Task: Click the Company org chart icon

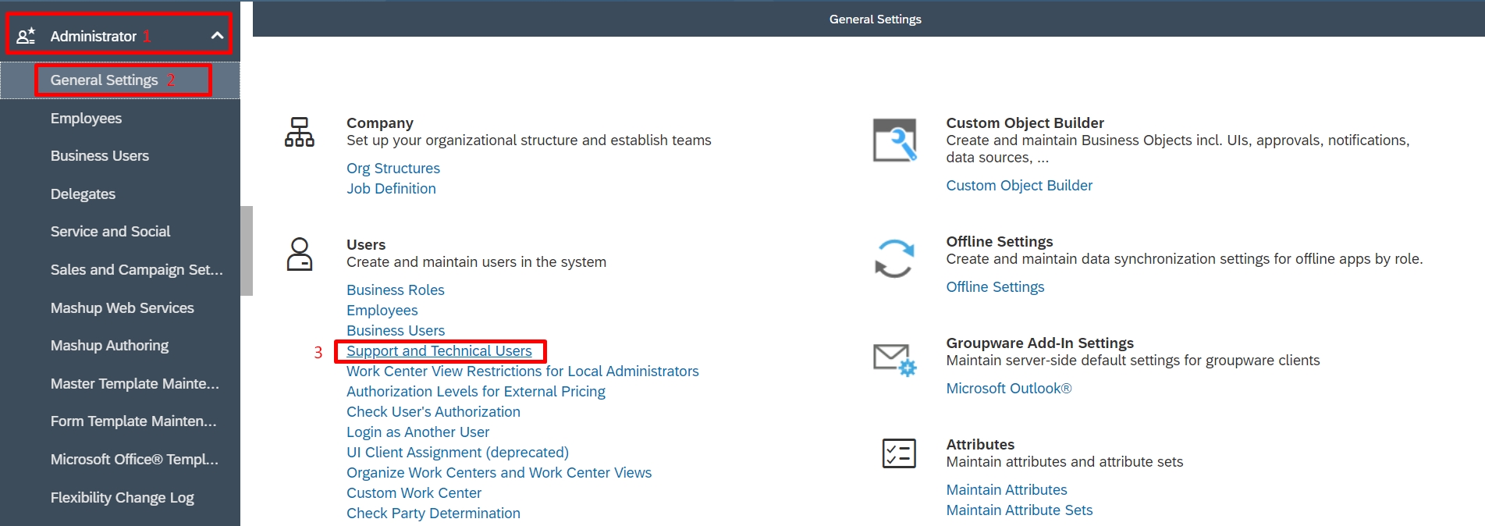Action: point(299,132)
